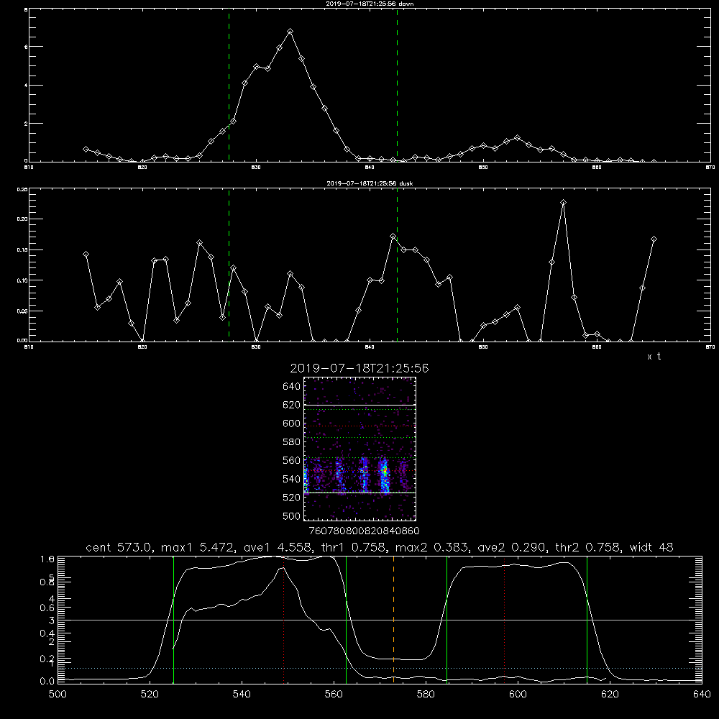Image resolution: width=719 pixels, height=719 pixels.
Task: Click the last diamond marker of dusk curve
Action: (654, 239)
